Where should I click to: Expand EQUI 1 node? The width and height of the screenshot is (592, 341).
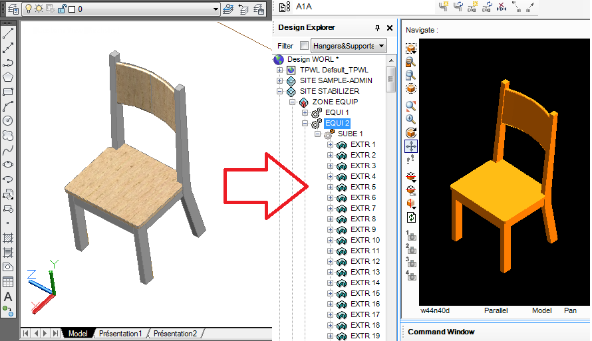(305, 112)
